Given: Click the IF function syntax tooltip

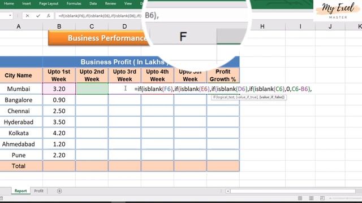Looking at the screenshot, I should (x=248, y=97).
